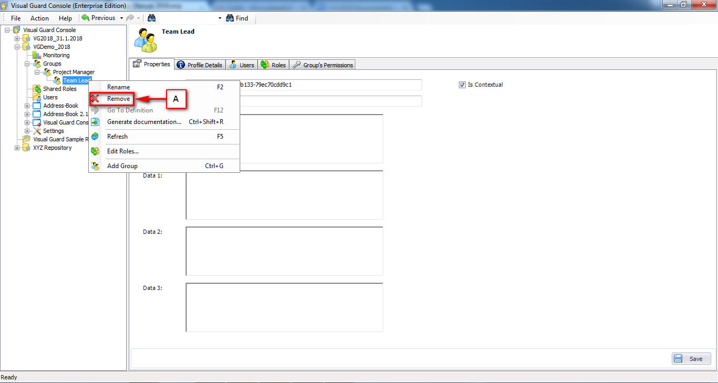This screenshot has height=383, width=718.
Task: Select the Address-Book application icon
Action: (36, 106)
